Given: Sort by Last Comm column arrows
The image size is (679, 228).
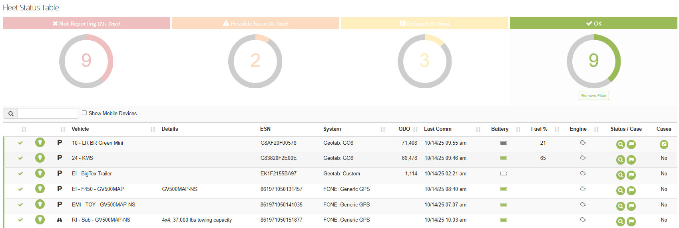Looking at the screenshot, I should (x=478, y=130).
